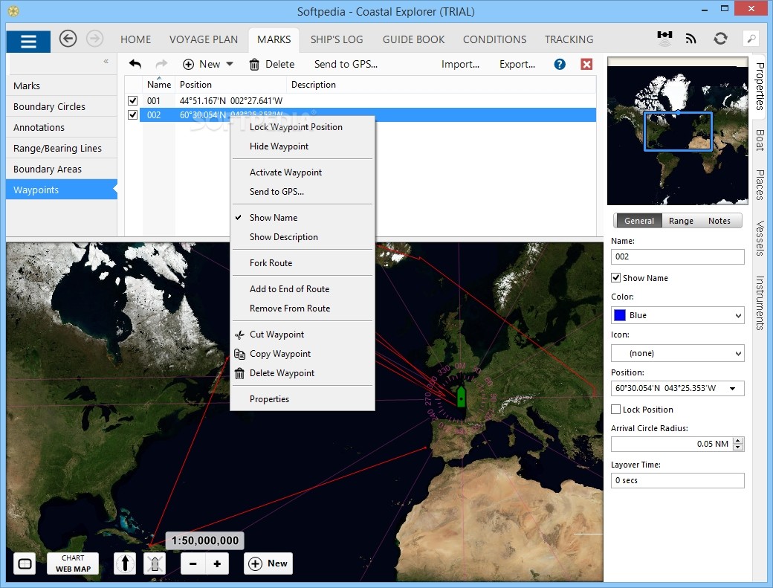Open the Color Blue dropdown
Viewport: 773px width, 588px height.
click(677, 315)
